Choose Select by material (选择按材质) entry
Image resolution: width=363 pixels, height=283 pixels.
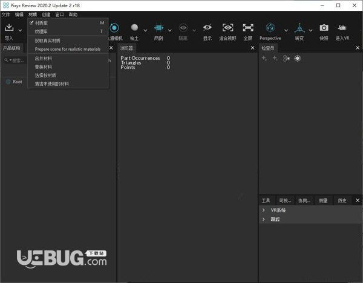(x=68, y=76)
